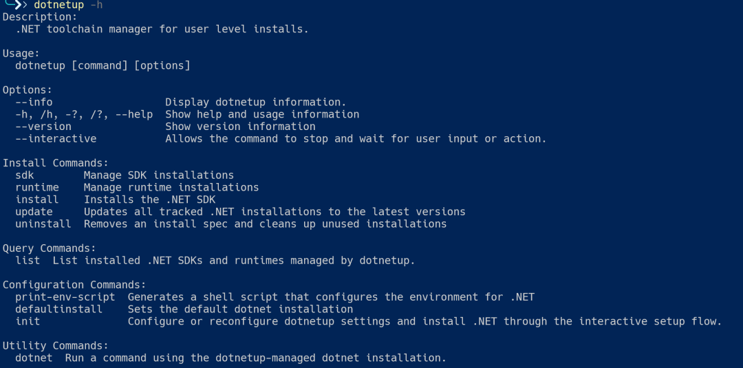The height and width of the screenshot is (368, 743).
Task: Click the 'install' command under Install Commands
Action: pyautogui.click(x=37, y=199)
